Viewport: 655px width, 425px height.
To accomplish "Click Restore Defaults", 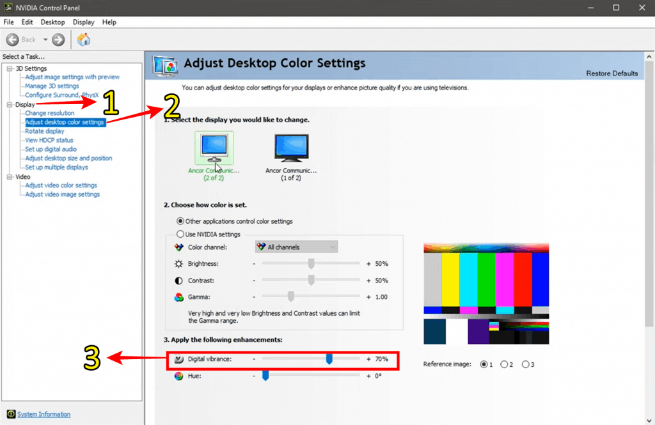I will click(612, 73).
